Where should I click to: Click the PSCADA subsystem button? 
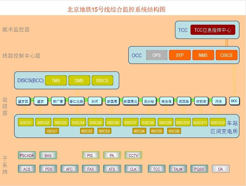tap(27, 155)
